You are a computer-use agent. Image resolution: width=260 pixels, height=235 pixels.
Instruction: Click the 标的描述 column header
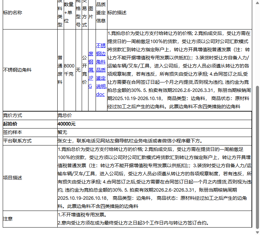click(180, 13)
